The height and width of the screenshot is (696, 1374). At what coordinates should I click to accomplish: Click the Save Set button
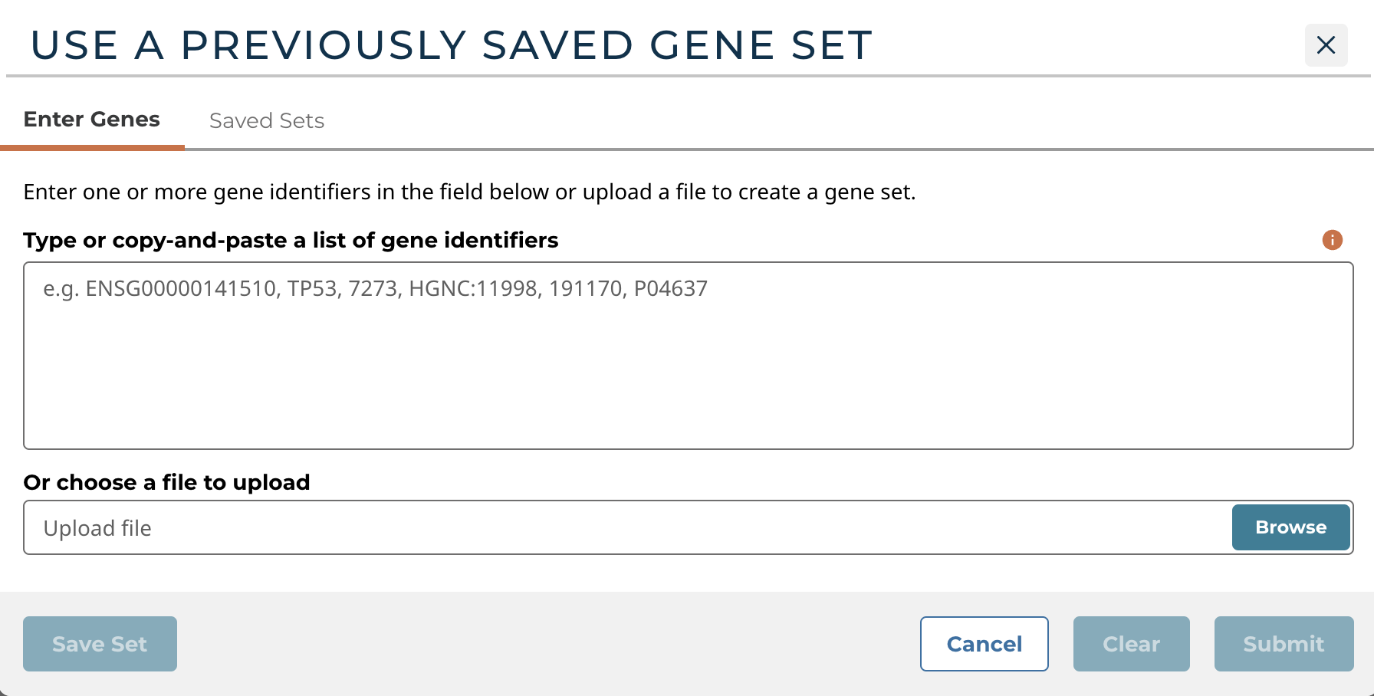[x=100, y=644]
